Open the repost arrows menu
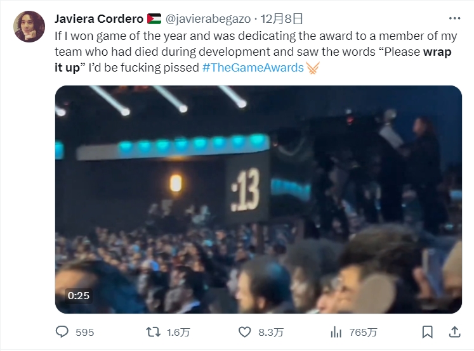Screen dimensions: 474x351 tap(154, 332)
